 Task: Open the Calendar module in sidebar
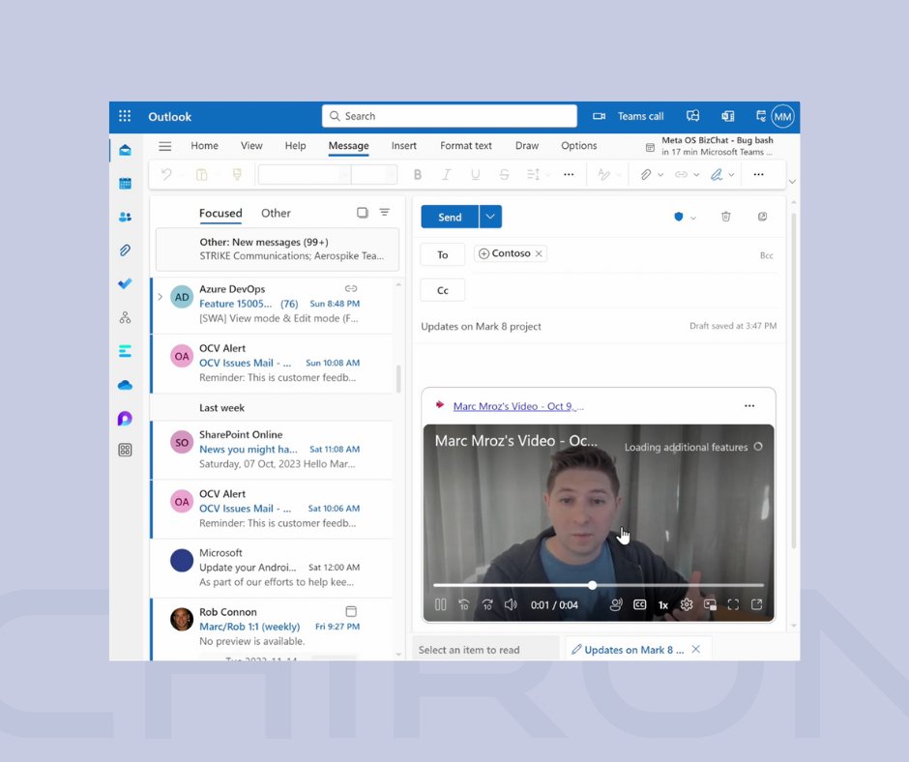pos(125,184)
